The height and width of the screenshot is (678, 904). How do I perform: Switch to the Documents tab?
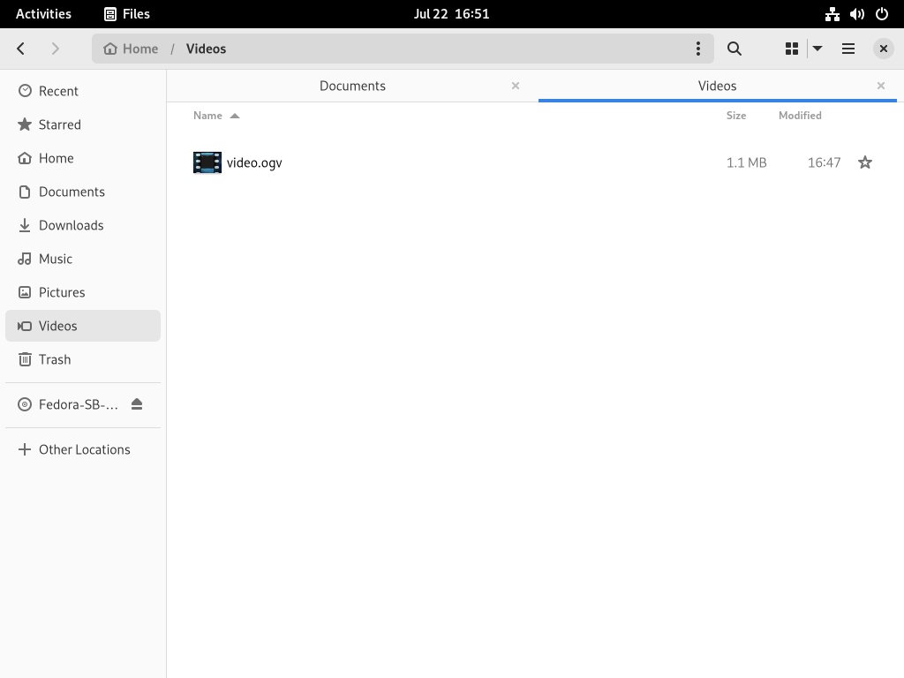coord(352,86)
